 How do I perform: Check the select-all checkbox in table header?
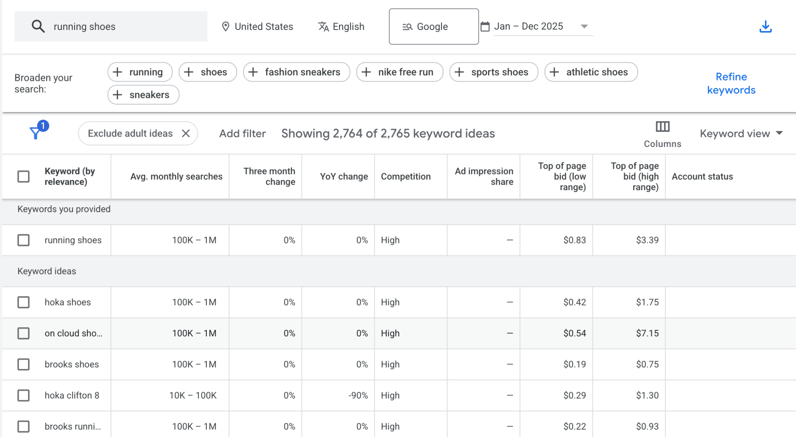[x=24, y=176]
